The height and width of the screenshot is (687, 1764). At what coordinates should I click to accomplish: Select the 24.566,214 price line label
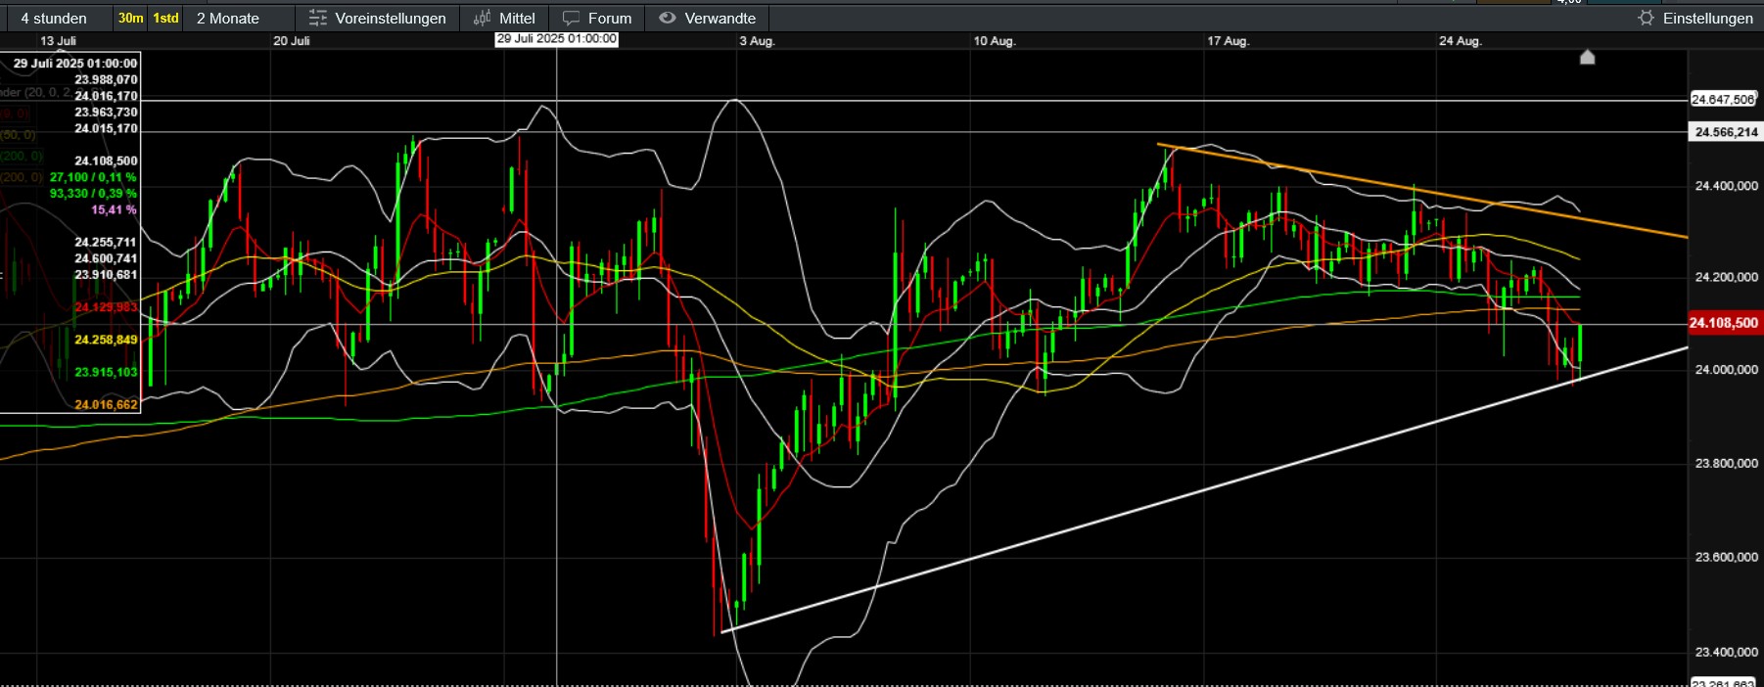coord(1726,132)
